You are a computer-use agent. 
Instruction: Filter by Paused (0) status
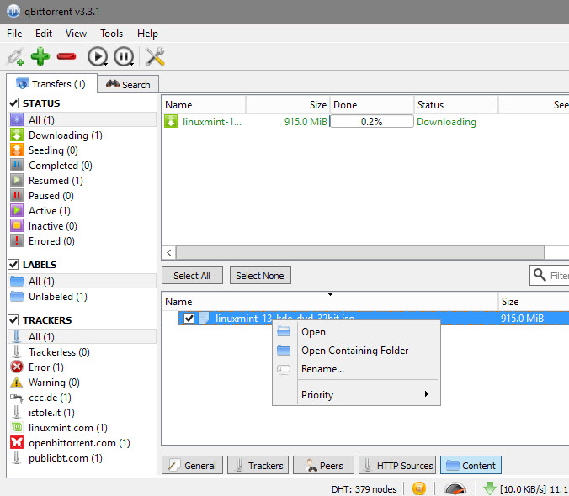click(x=51, y=196)
